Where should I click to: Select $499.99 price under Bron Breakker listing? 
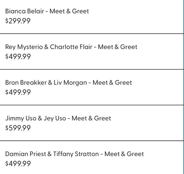[18, 92]
